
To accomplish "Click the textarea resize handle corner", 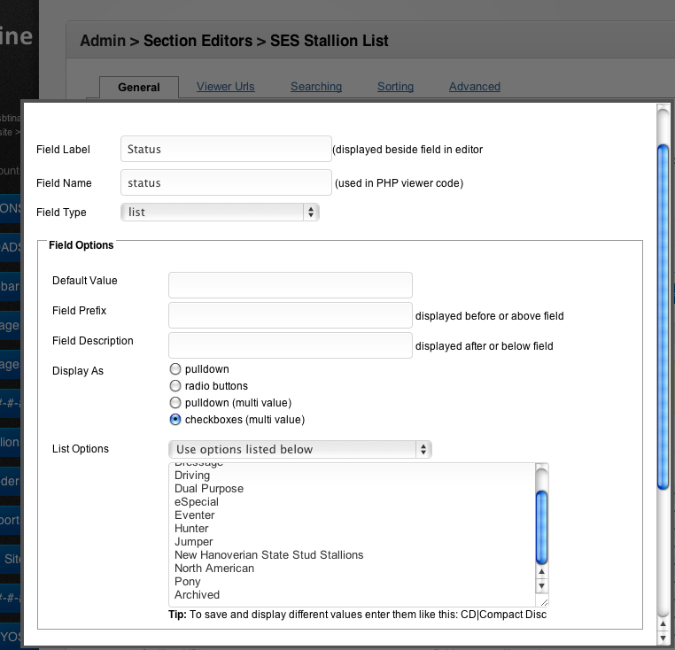I will point(542,600).
